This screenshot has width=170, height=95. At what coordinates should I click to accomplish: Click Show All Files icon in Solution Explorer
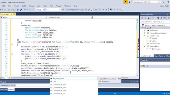(x=165, y=18)
